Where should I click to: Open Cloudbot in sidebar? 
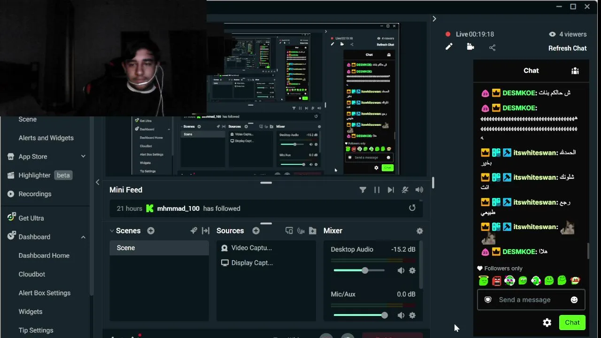32,274
